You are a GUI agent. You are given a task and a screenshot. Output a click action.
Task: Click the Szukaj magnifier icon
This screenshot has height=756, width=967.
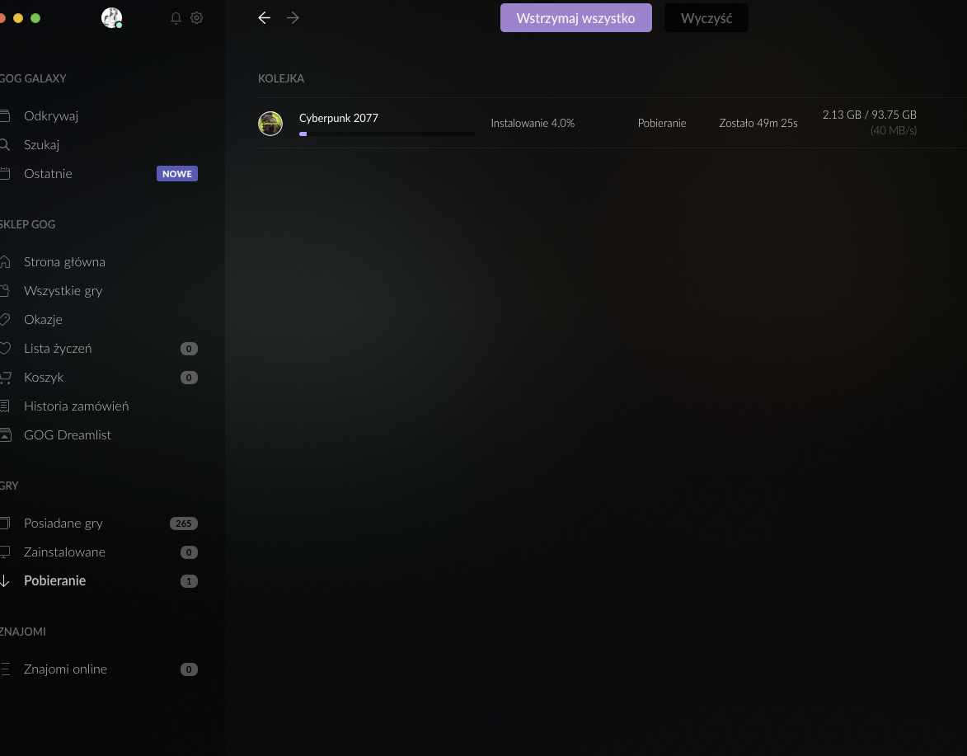tap(4, 145)
